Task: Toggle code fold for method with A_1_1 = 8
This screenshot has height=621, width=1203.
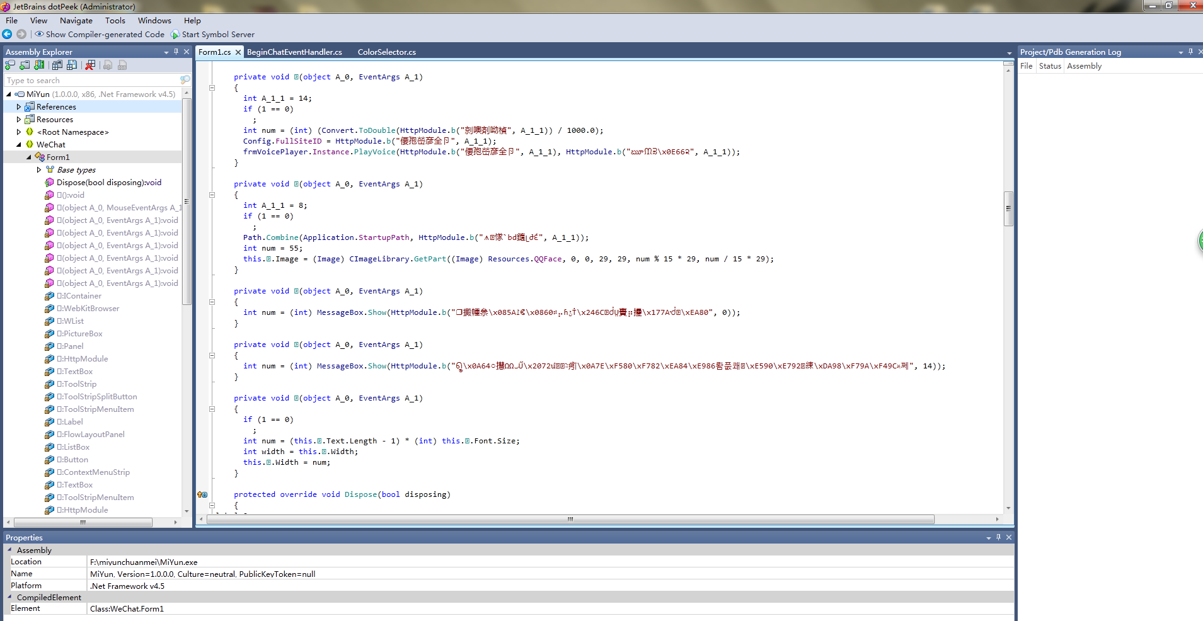Action: (x=212, y=195)
